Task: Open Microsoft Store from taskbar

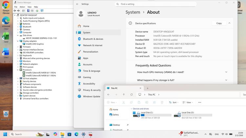Action: 69,134
